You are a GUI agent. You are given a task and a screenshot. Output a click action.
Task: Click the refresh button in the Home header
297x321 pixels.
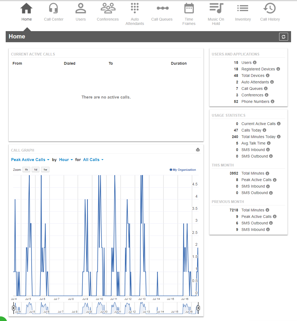pyautogui.click(x=283, y=37)
